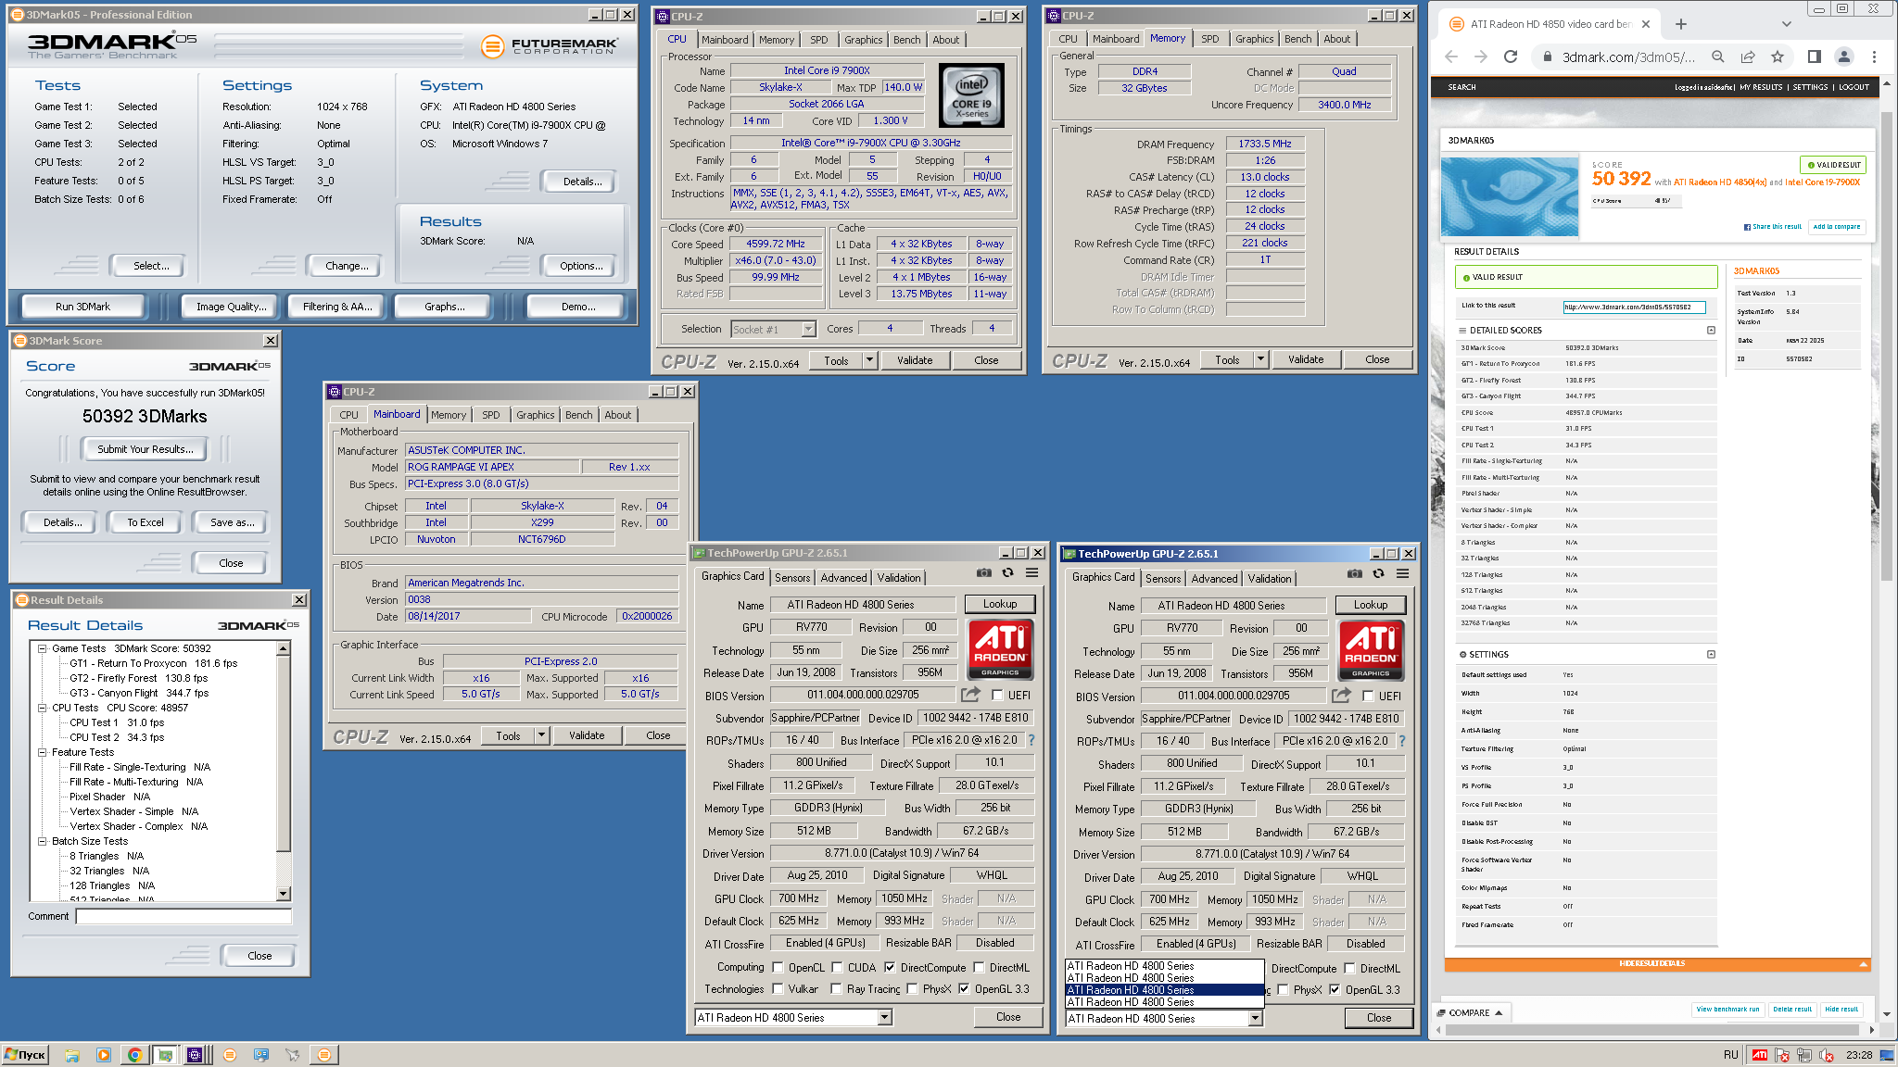The image size is (1898, 1067).
Task: Open the hamburger menu in left GPU-Z window
Action: tap(1031, 573)
